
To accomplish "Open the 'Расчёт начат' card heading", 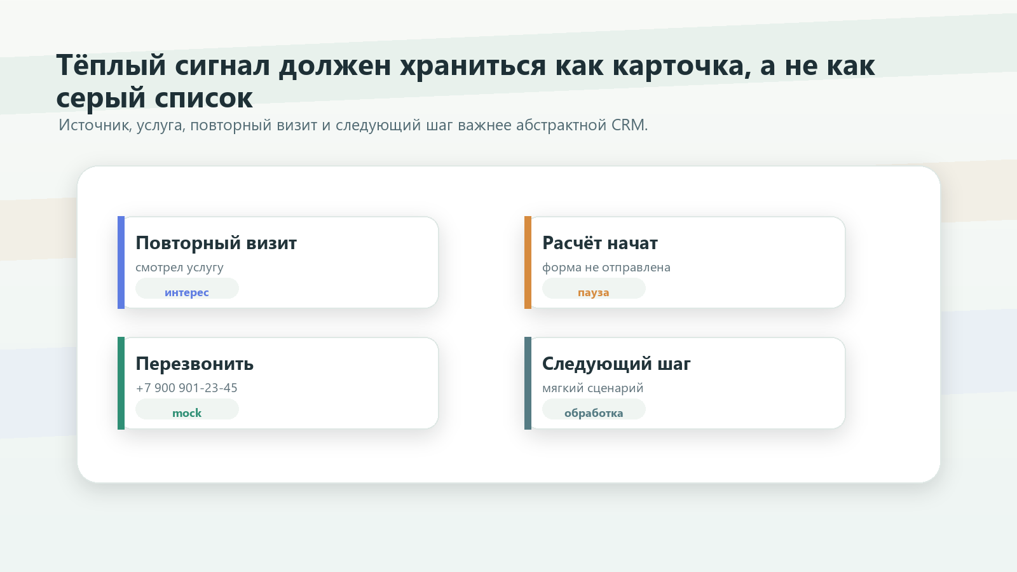I will point(600,243).
